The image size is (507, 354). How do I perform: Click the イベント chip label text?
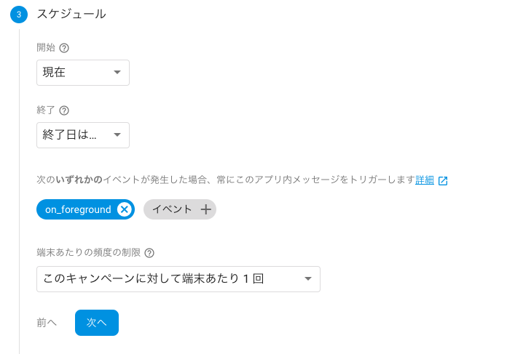[172, 209]
